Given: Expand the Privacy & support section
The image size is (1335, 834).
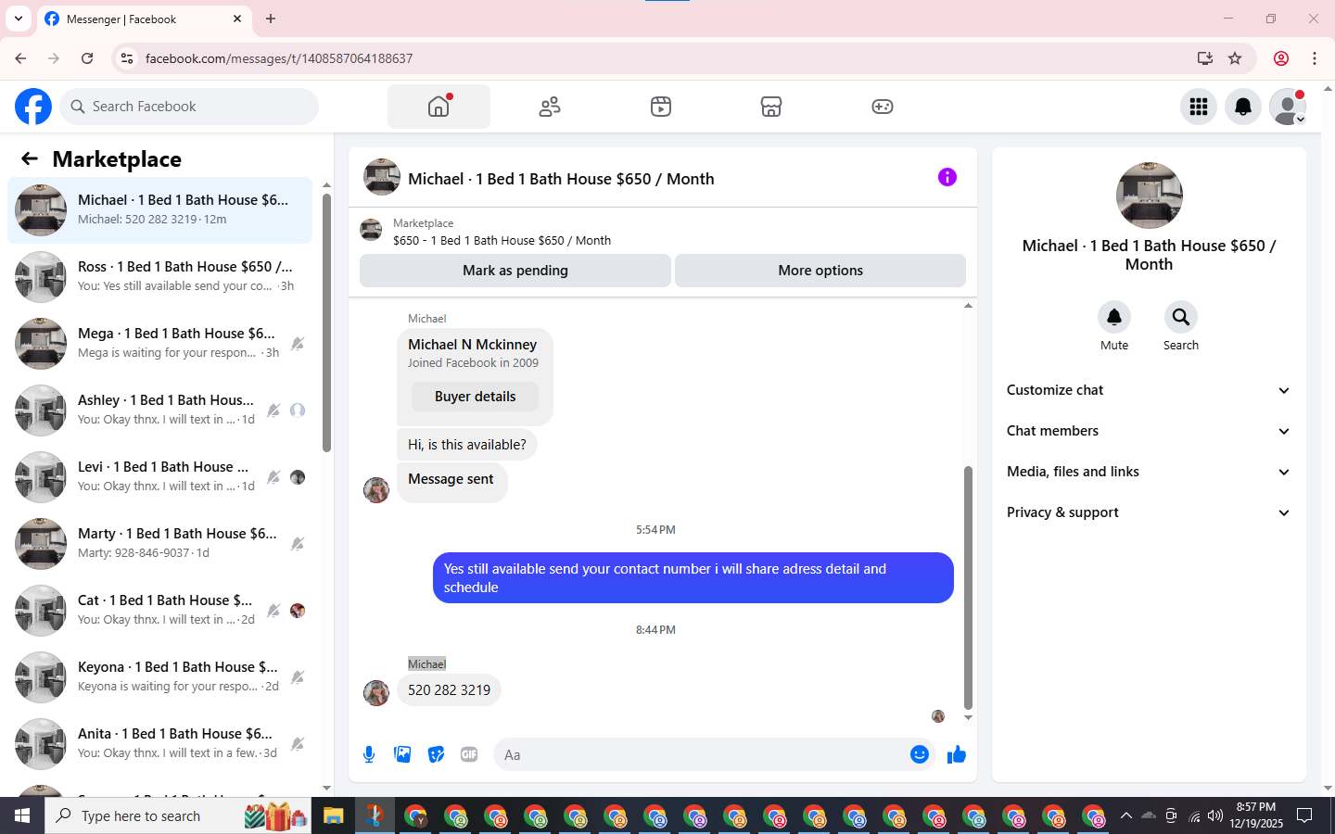Looking at the screenshot, I should tap(1149, 512).
